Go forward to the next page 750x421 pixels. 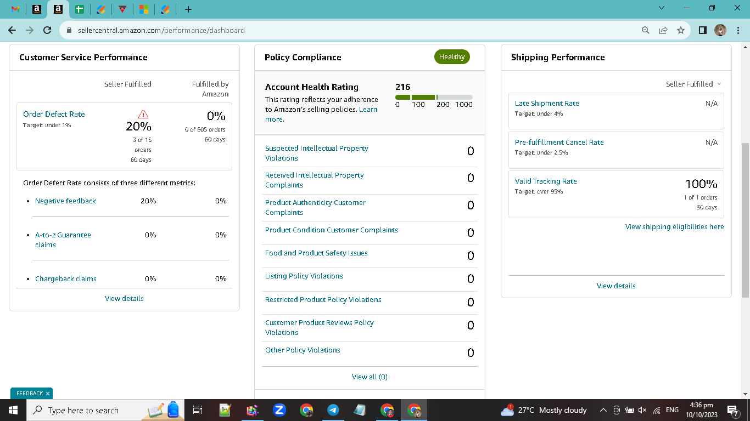(30, 30)
